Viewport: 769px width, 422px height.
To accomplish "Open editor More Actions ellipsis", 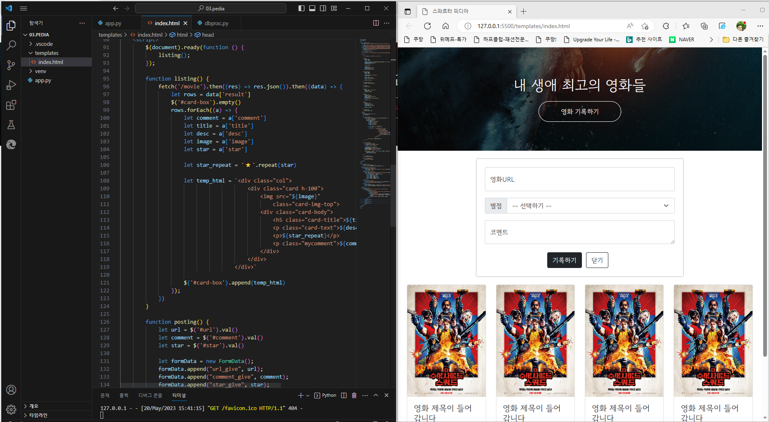I will click(x=387, y=23).
